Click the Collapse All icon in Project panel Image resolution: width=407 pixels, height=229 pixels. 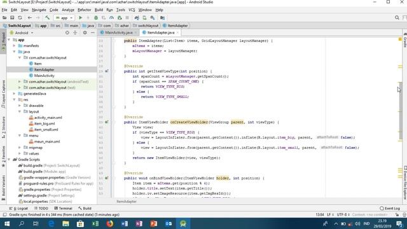(75, 32)
